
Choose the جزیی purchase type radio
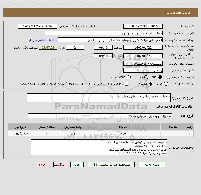point(166,84)
